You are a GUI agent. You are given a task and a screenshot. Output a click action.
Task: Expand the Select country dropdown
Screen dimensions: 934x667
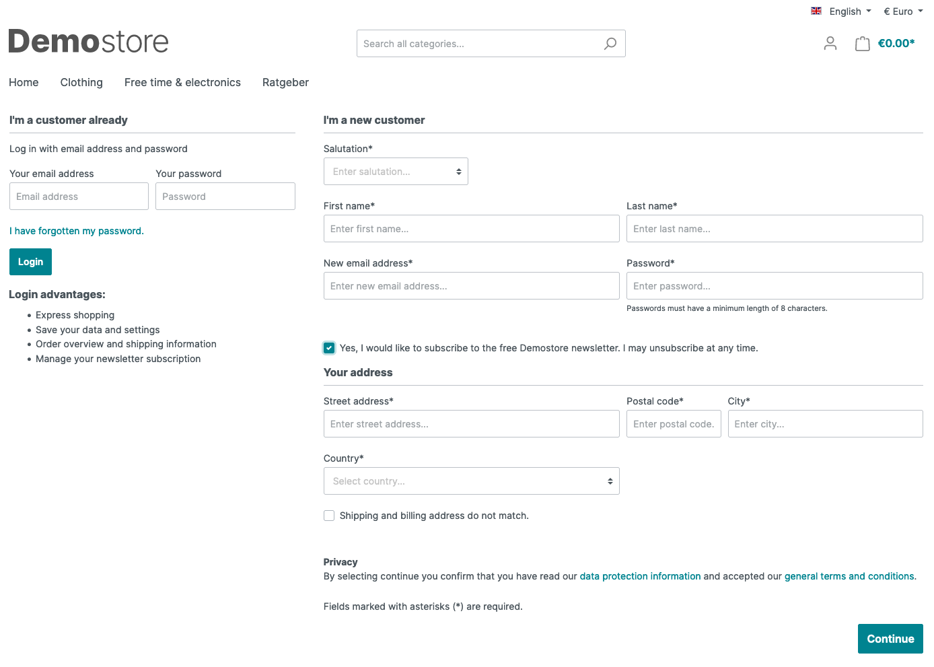coord(472,481)
